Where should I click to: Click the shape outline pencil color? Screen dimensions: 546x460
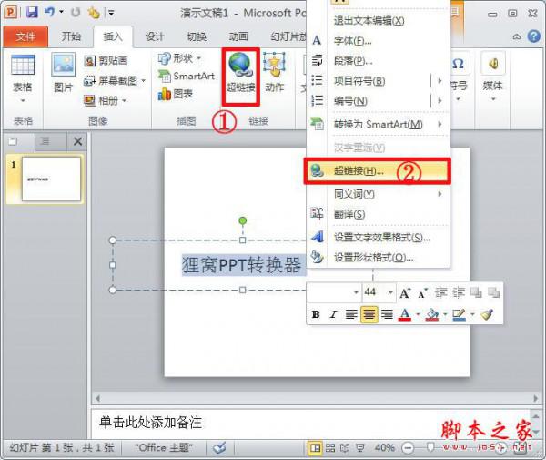click(x=459, y=314)
